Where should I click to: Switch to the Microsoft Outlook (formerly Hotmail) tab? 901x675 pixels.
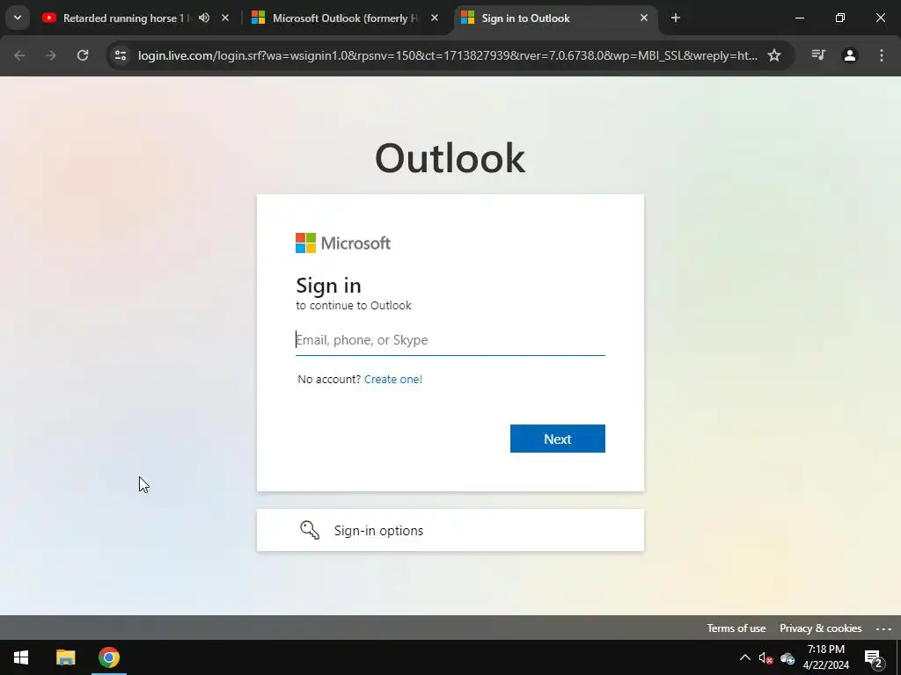point(345,18)
